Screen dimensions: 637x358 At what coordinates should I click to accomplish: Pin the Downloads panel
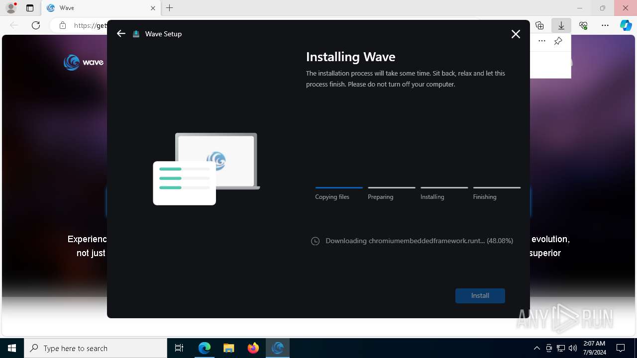(558, 41)
